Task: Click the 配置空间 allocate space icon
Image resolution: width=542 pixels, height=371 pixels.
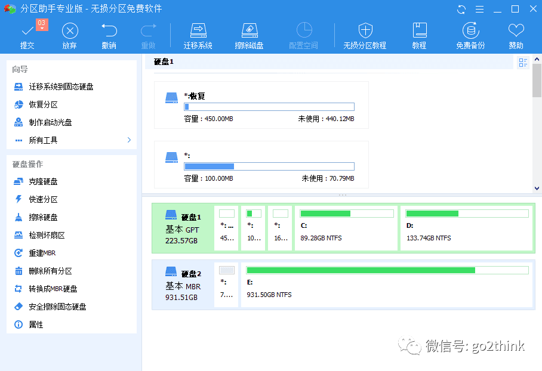Action: coord(304,30)
